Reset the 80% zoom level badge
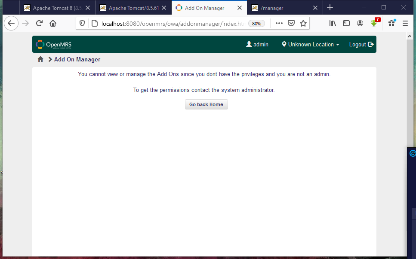 (x=256, y=24)
